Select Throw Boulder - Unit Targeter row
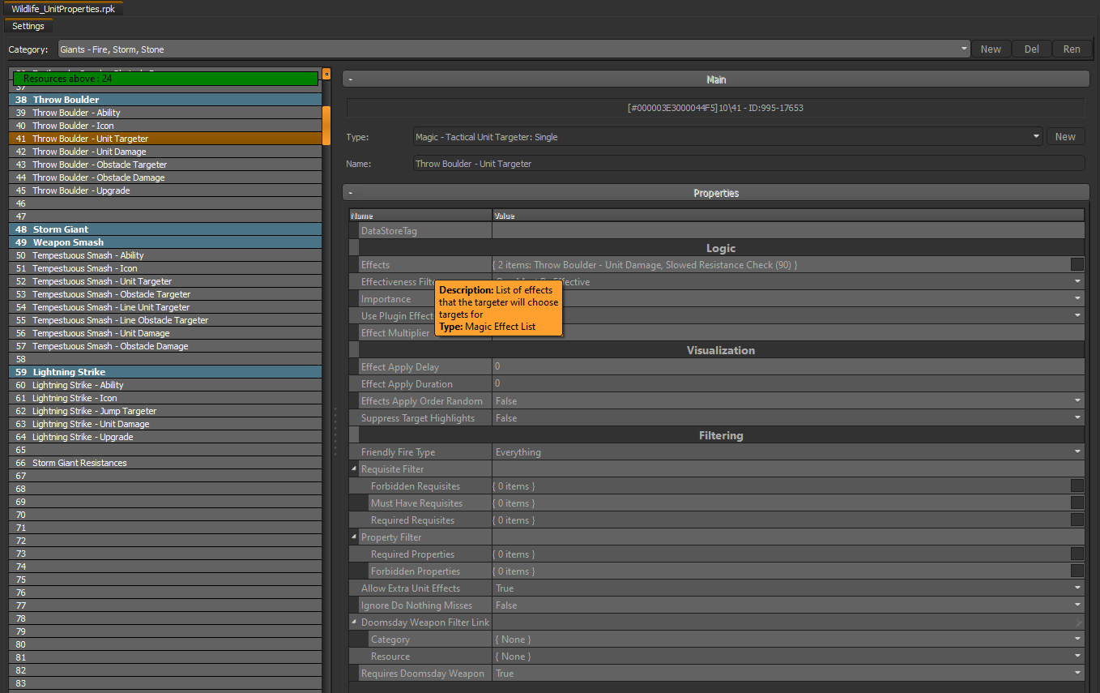 pos(165,139)
